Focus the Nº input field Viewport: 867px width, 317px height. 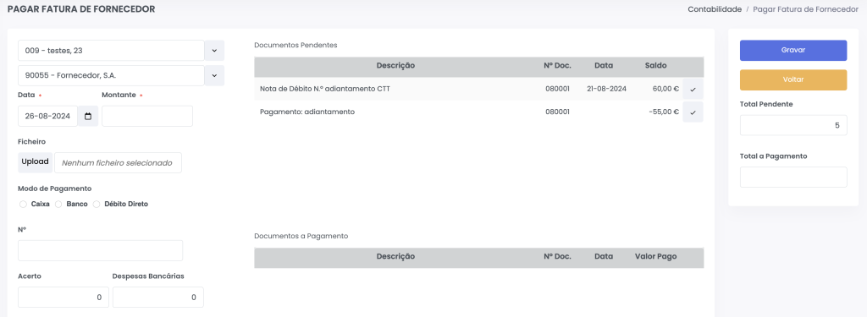click(x=101, y=251)
